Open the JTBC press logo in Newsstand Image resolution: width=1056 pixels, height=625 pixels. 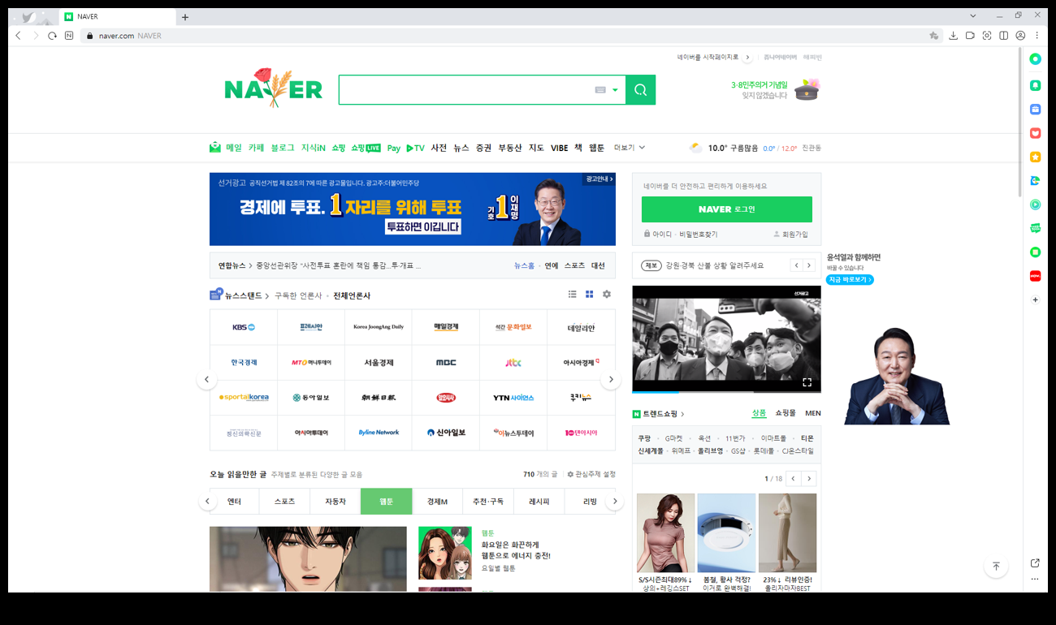click(x=513, y=363)
